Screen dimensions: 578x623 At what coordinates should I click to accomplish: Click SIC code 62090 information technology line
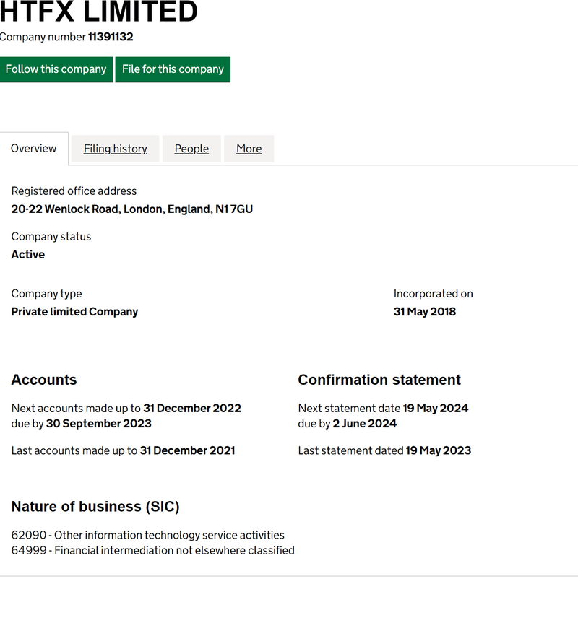148,535
